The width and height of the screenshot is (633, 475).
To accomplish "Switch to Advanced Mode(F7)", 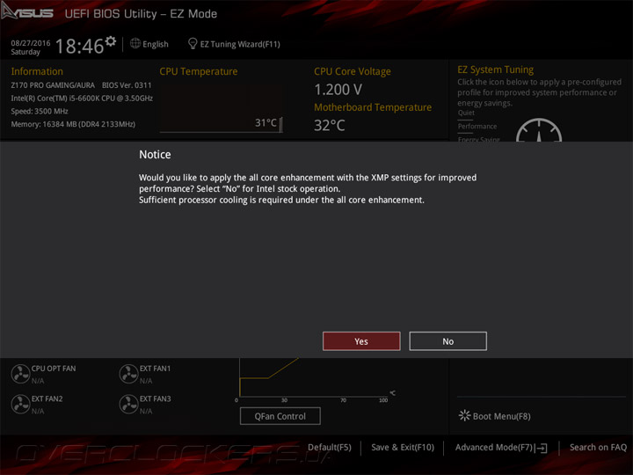I will (494, 447).
